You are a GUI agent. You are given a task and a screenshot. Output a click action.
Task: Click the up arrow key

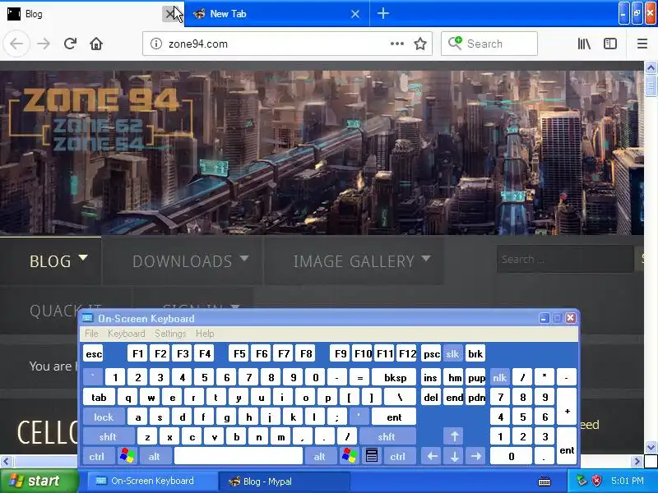pos(454,436)
